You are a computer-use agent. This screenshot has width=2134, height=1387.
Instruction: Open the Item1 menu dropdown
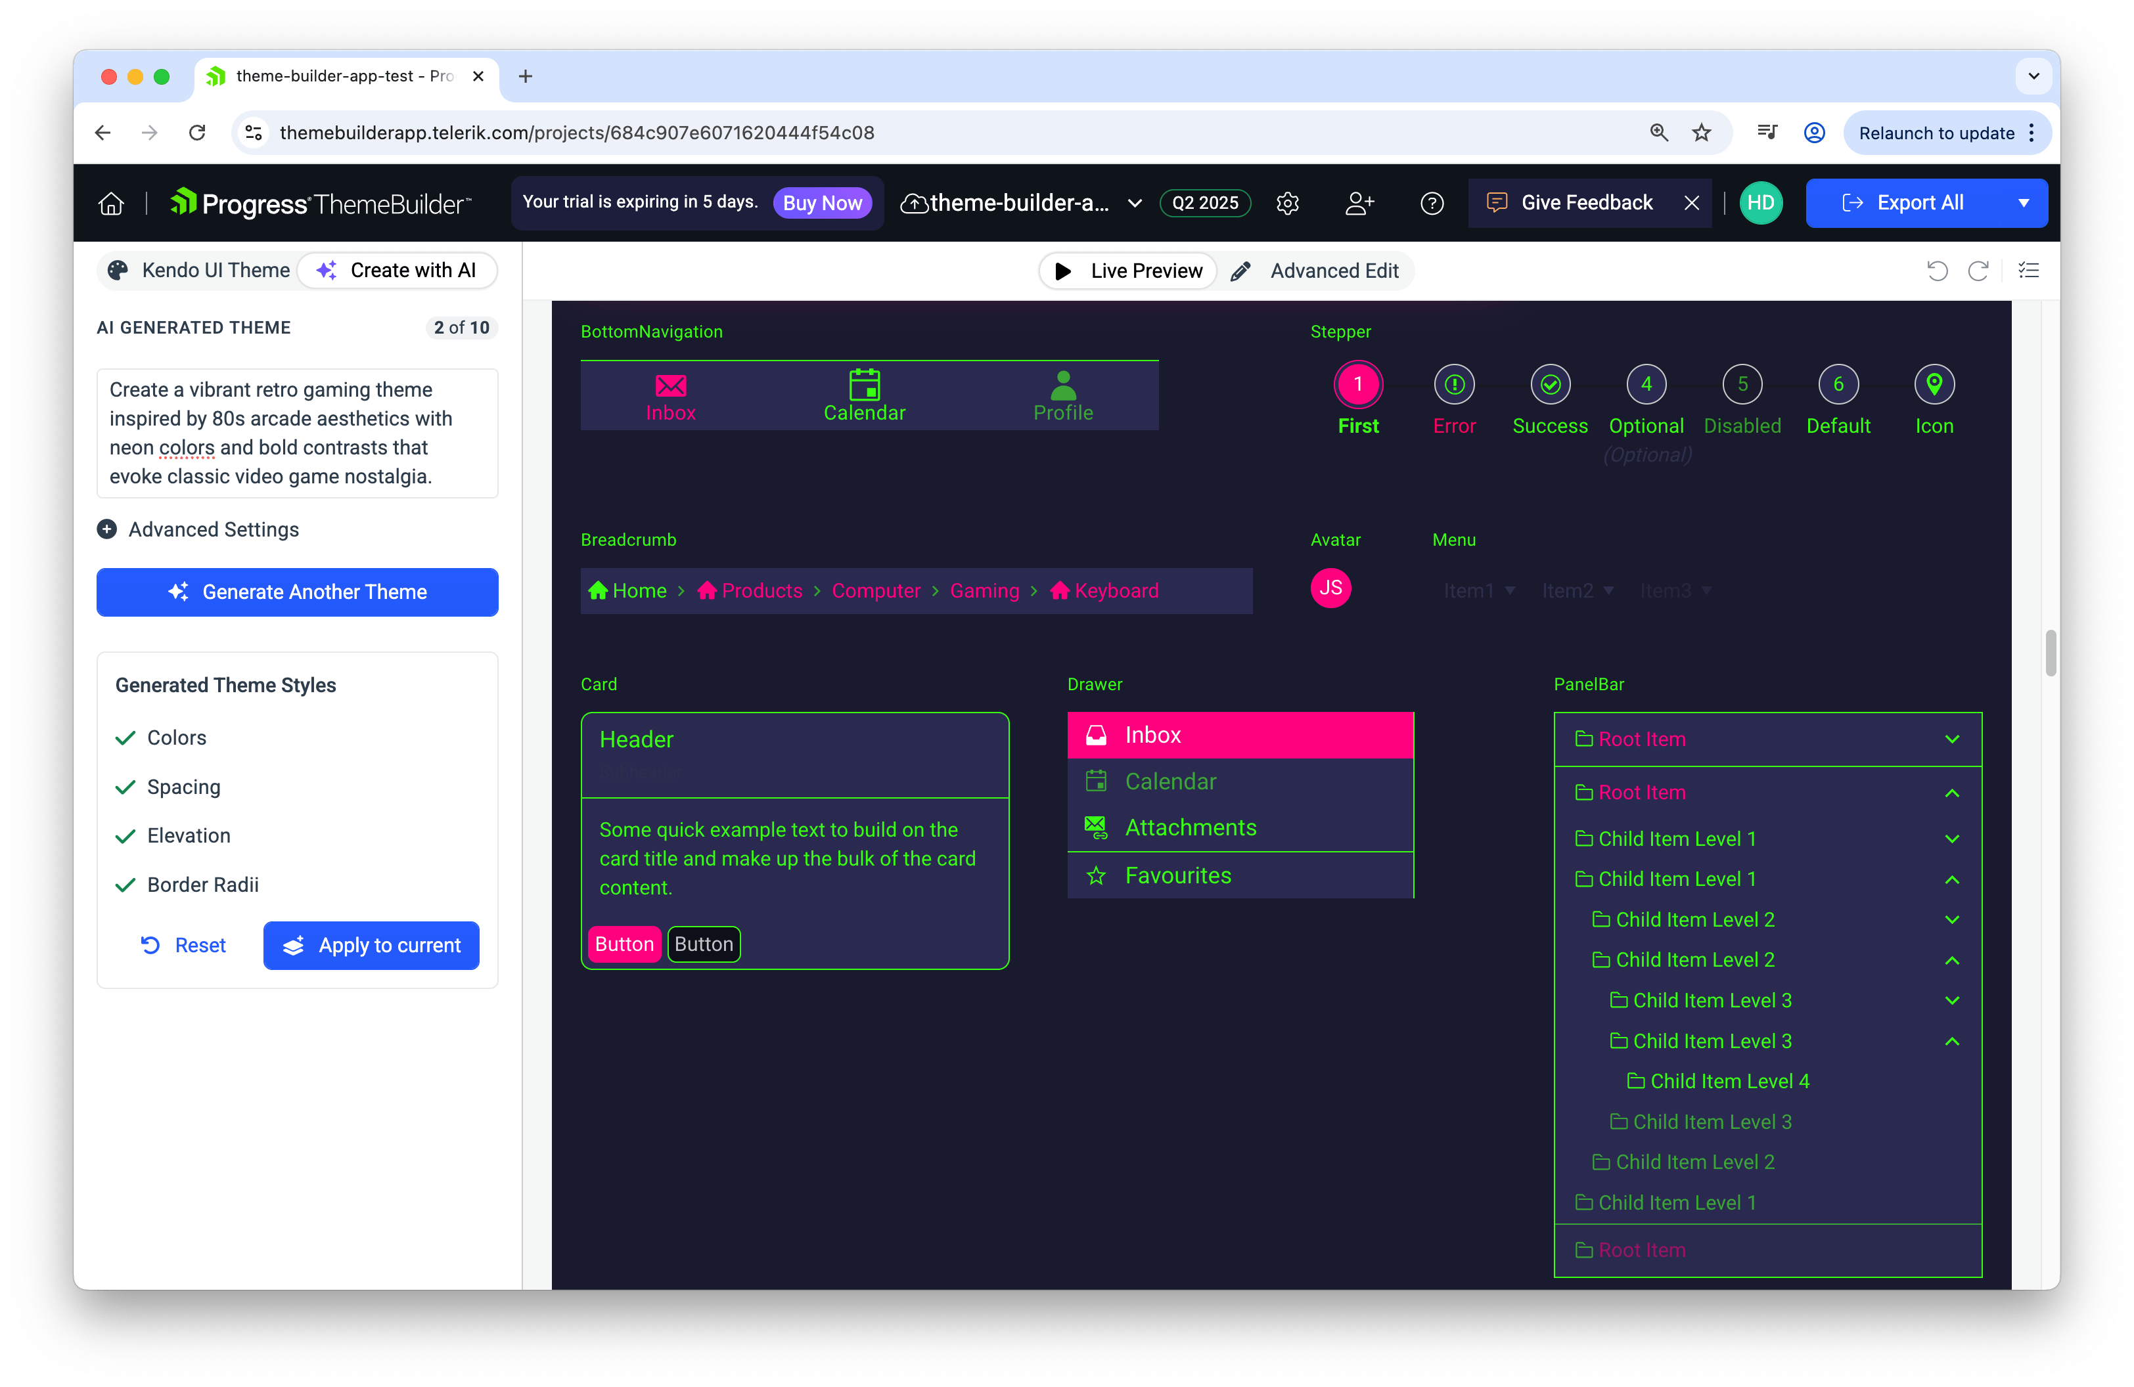[x=1480, y=590]
